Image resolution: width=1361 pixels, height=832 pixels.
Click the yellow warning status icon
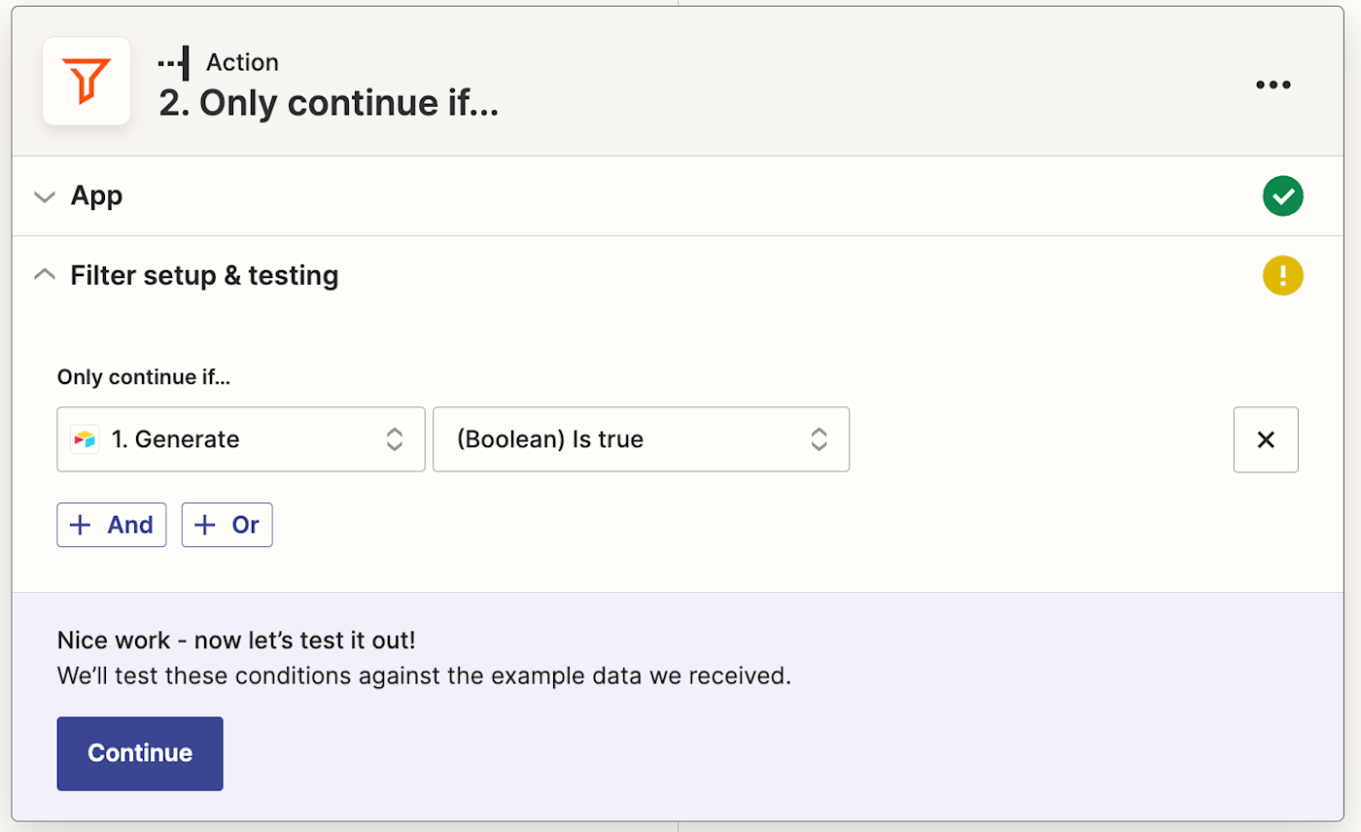1282,276
